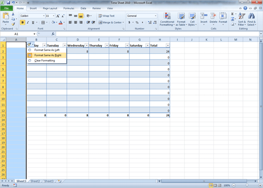
Task: Click the Top Align icon
Action: coord(70,16)
